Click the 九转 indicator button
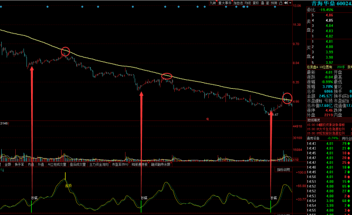 coord(212,3)
